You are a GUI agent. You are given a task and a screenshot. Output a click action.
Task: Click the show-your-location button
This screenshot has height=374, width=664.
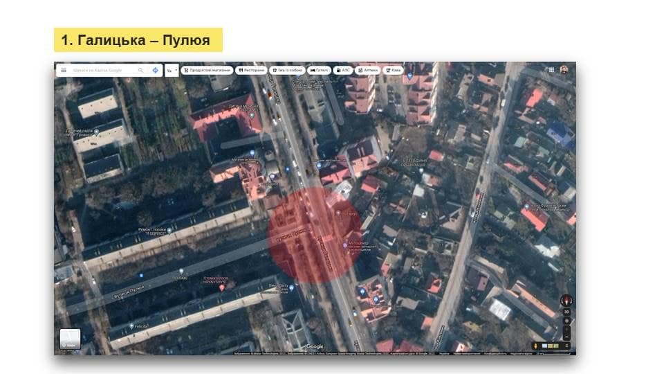click(x=566, y=321)
